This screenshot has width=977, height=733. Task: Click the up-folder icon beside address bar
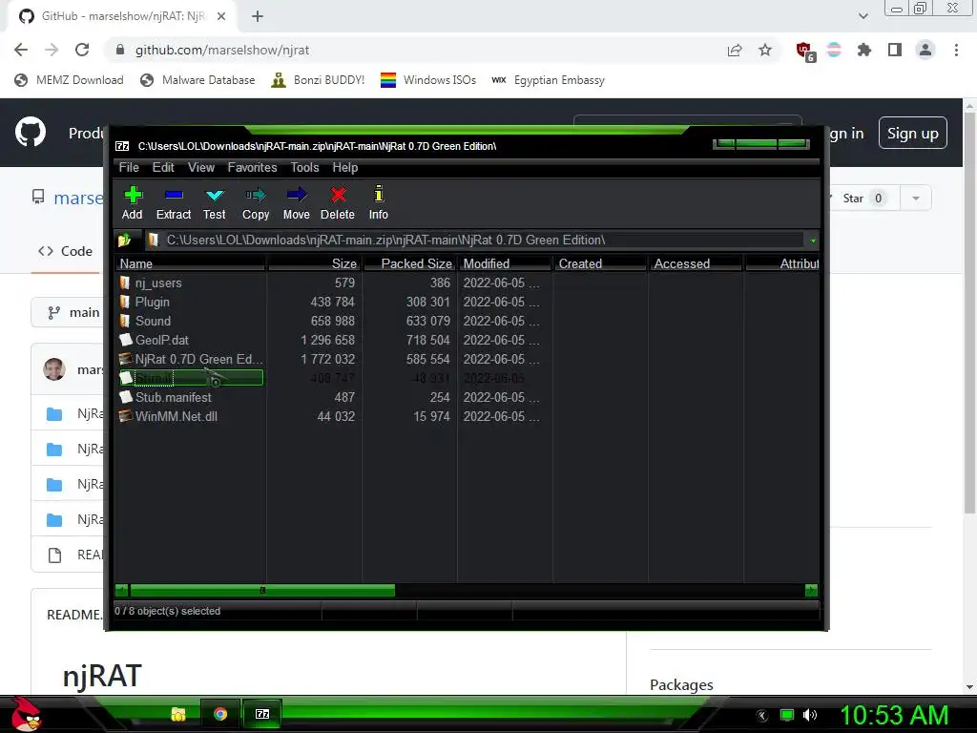click(125, 240)
